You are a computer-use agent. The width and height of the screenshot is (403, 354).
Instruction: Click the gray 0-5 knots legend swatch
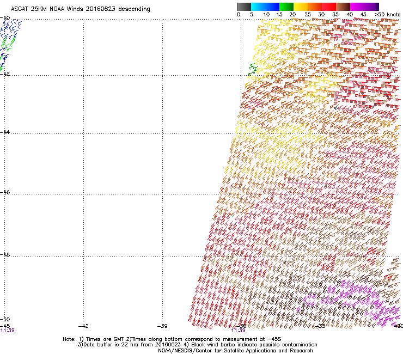coord(244,7)
